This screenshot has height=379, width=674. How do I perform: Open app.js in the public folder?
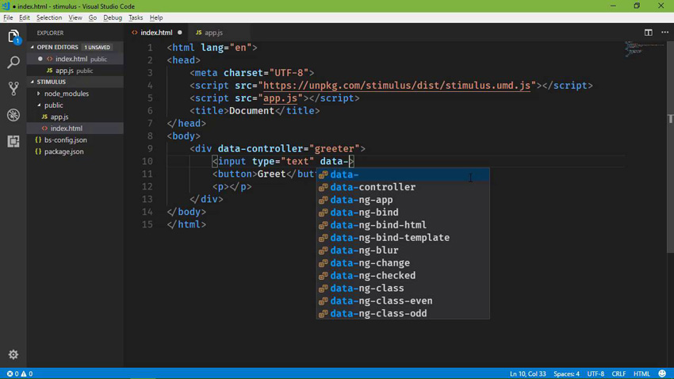point(75,117)
